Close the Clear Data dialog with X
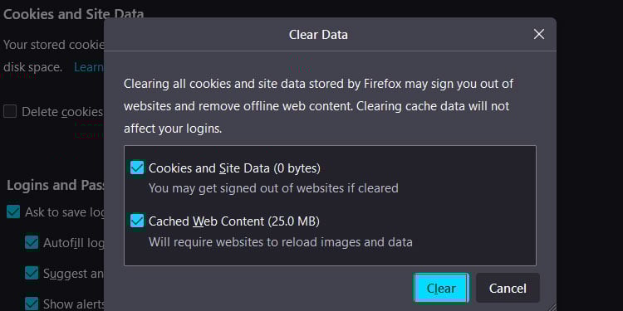Image resolution: width=623 pixels, height=311 pixels. pyautogui.click(x=539, y=35)
